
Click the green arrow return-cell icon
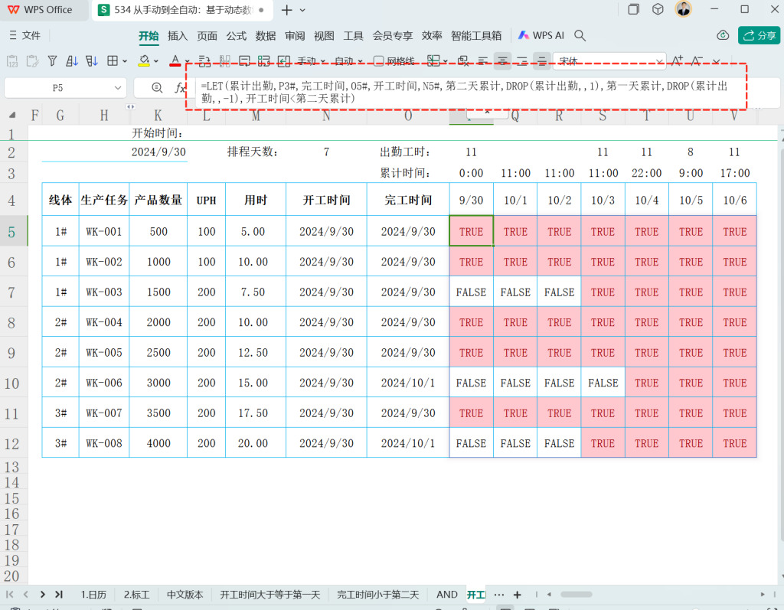tap(284, 61)
